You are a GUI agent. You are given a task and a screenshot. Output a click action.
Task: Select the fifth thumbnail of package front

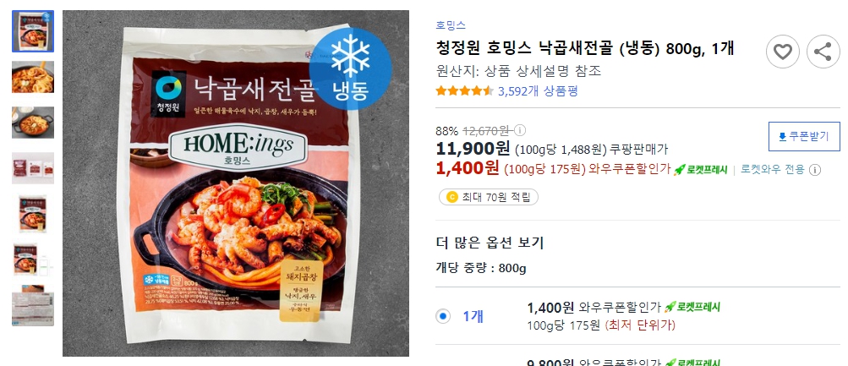33,214
